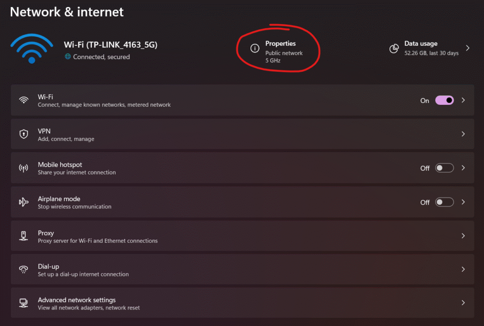Image resolution: width=484 pixels, height=326 pixels.
Task: Open the Wi-Fi settings row label
Action: pyautogui.click(x=45, y=97)
